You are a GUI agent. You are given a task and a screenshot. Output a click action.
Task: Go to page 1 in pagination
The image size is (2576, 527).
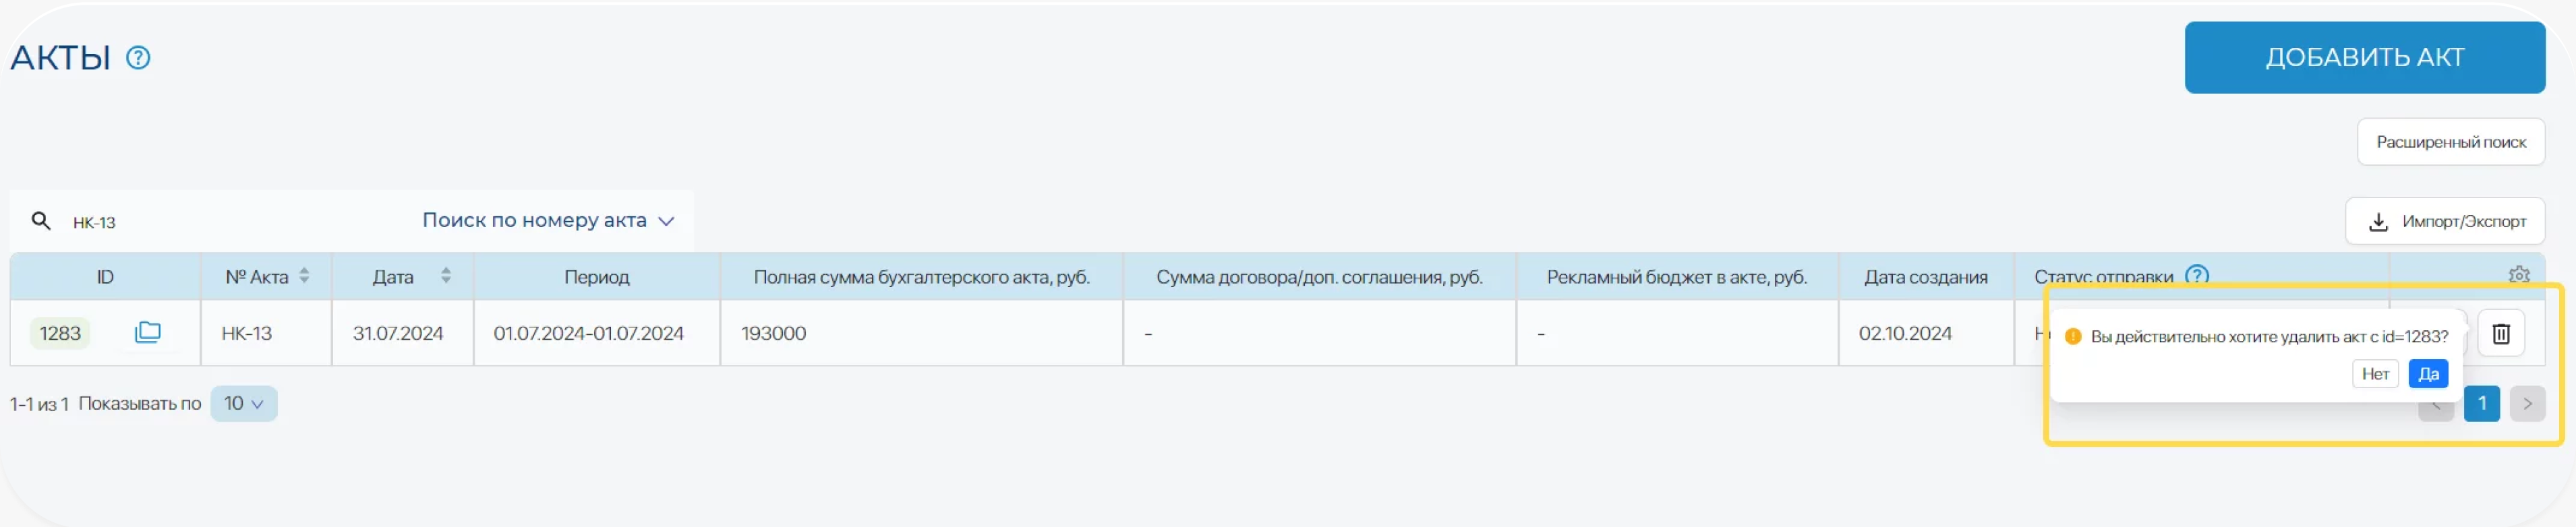(2482, 404)
